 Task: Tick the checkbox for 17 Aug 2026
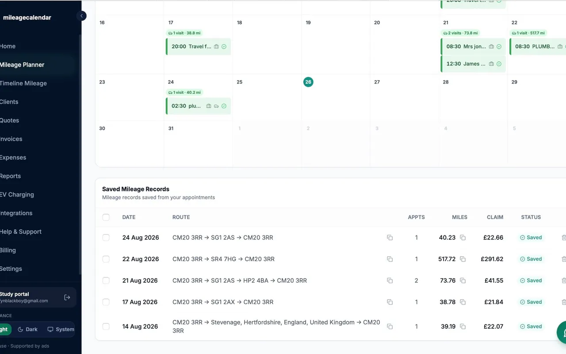(106, 302)
